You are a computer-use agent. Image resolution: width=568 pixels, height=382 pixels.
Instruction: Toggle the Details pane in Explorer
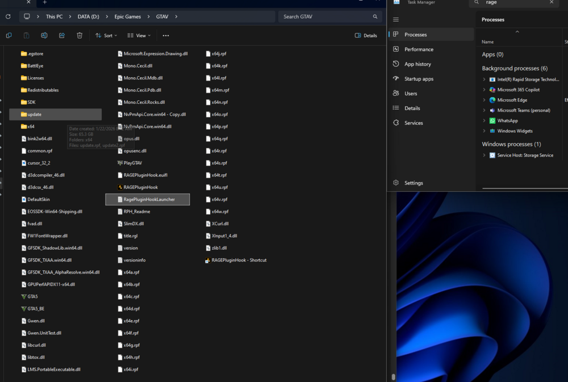point(366,35)
